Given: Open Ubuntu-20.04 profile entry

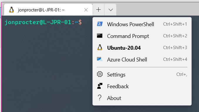Looking at the screenshot, I should [142, 48].
